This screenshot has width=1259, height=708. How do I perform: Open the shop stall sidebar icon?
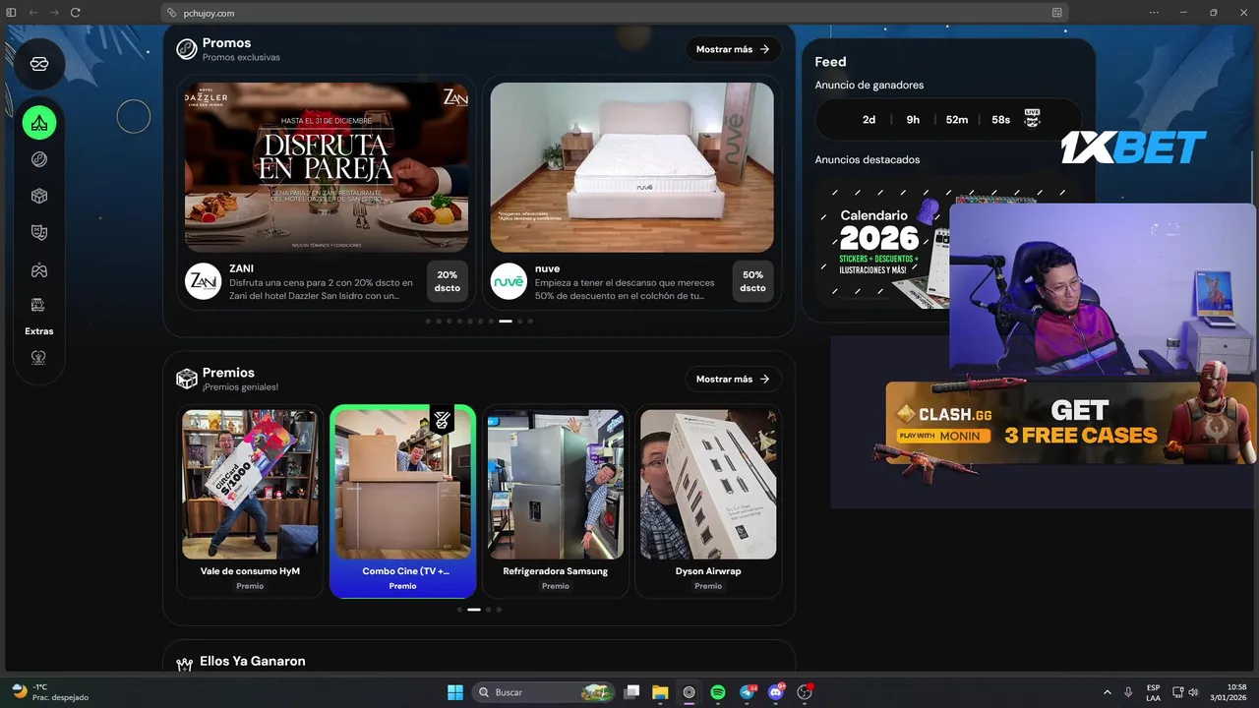coord(39,305)
